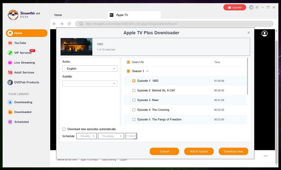Viewport: 281px width, 170px height.
Task: Enable Download new episodes automatically
Action: click(64, 129)
